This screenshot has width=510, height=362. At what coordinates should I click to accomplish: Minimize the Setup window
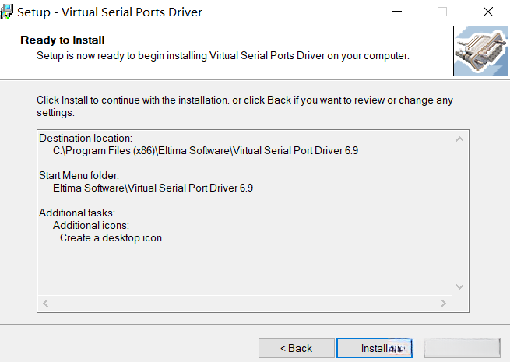(x=397, y=12)
